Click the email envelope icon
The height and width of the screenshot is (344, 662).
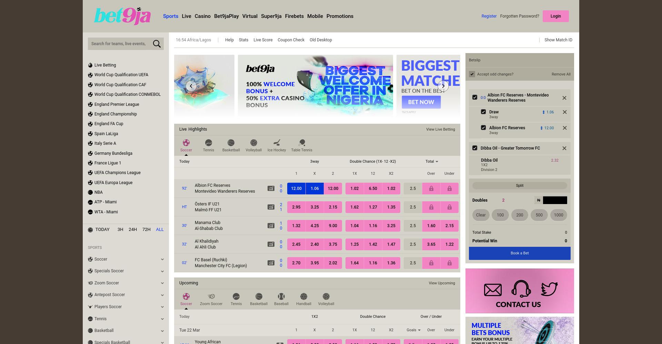point(493,290)
